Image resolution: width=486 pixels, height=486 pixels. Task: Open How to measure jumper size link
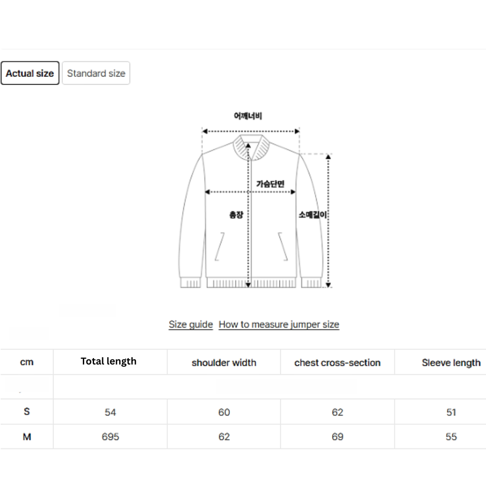[x=279, y=324]
